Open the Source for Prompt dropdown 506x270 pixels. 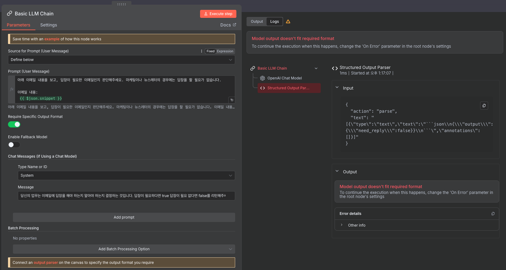(x=121, y=60)
